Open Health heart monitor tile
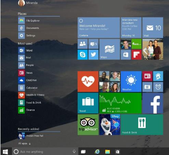Image resolution: width=169 pixels, height=155 pixels. tap(88, 81)
